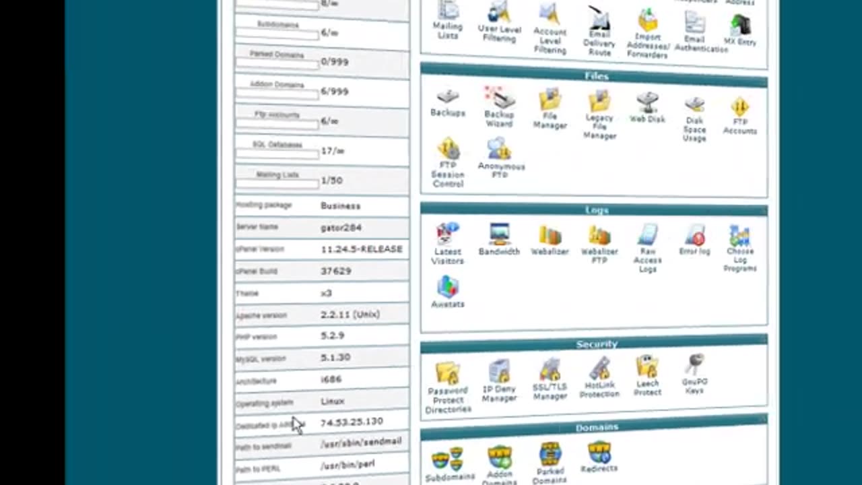Click hosting package value Business
Image resolution: width=862 pixels, height=485 pixels.
click(340, 206)
